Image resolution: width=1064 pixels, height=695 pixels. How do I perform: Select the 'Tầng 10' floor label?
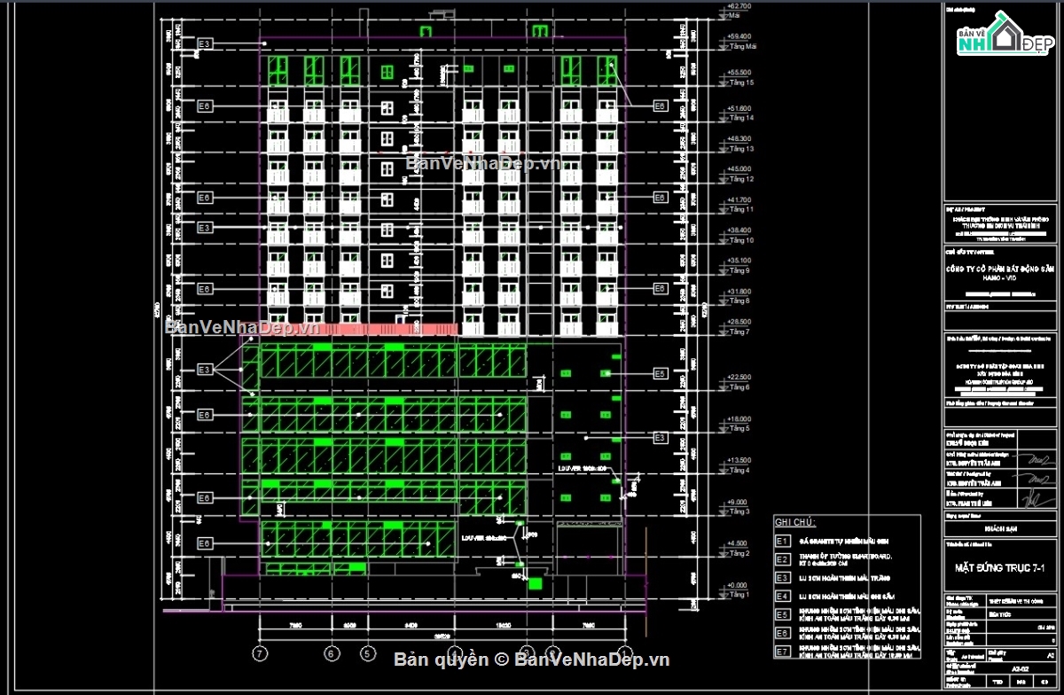740,240
